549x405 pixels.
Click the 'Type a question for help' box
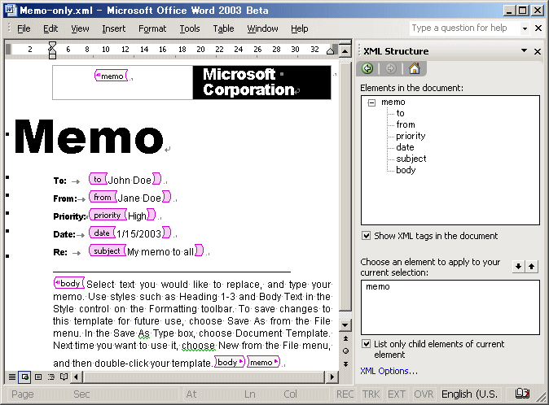coord(465,28)
